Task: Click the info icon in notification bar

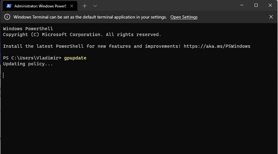Action: click(x=7, y=17)
